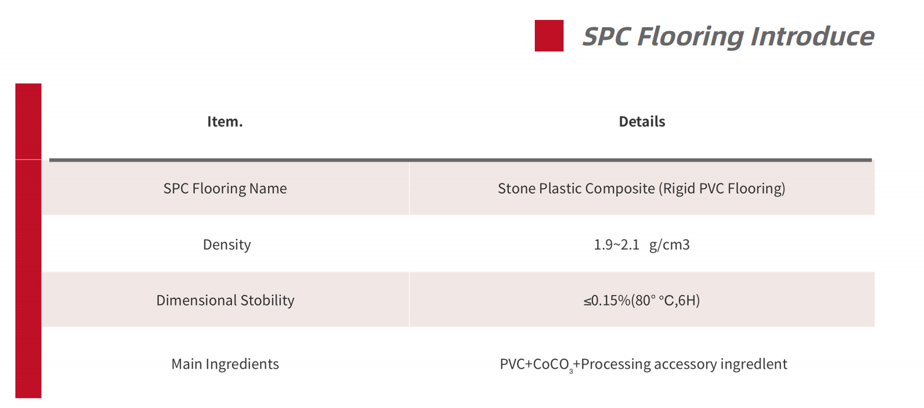Viewport: 924px width, 408px height.
Task: Click the g/cm3 unit text
Action: [670, 245]
